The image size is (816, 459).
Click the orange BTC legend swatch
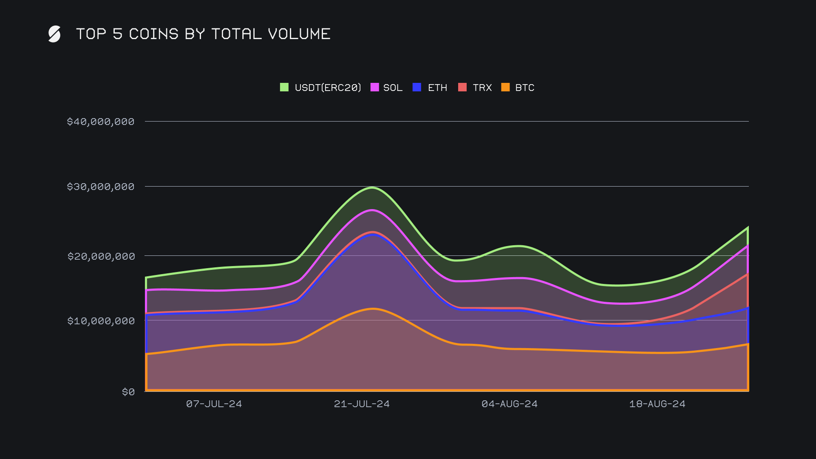tap(505, 87)
